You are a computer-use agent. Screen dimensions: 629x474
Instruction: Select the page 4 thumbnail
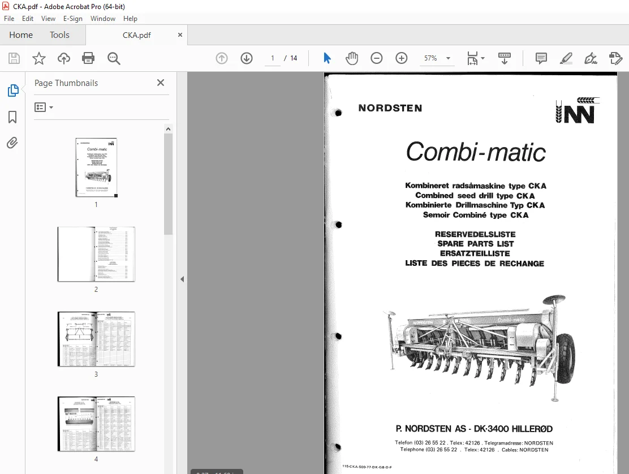pos(96,424)
